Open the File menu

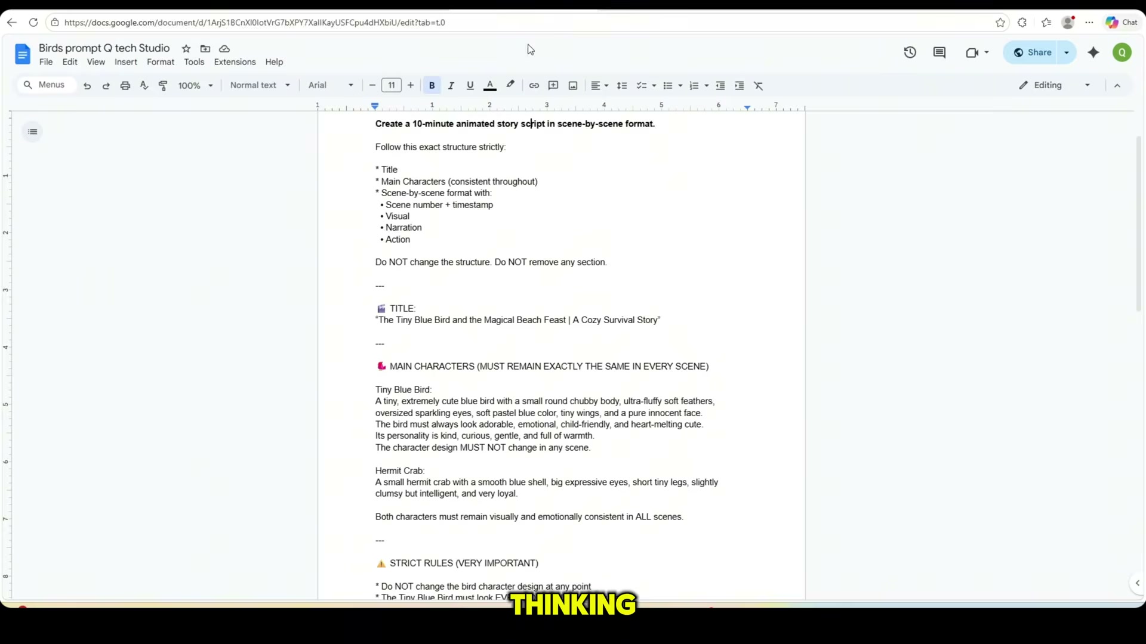click(x=46, y=62)
